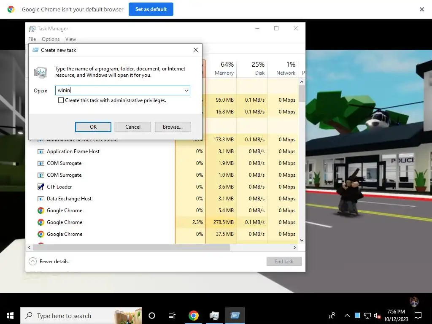The height and width of the screenshot is (324, 432).
Task: Click the 278.5 MB memory value
Action: point(224,222)
